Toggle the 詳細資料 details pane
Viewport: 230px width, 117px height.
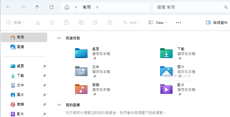(x=217, y=22)
